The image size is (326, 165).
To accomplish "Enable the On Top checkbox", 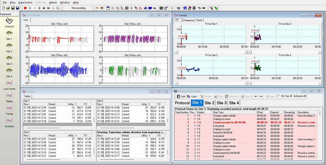I will pos(278,96).
